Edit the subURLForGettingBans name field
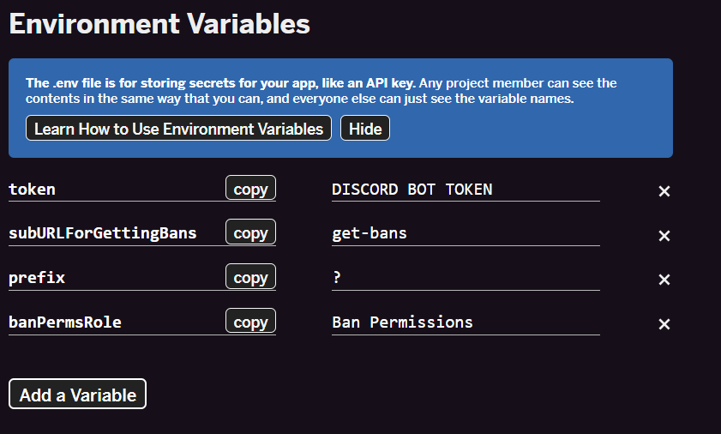 [115, 233]
